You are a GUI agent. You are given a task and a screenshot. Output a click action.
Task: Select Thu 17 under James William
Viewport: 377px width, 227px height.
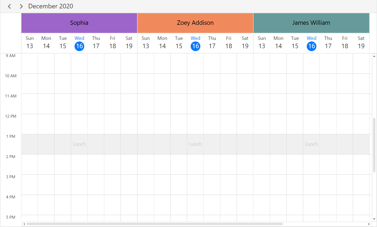click(328, 43)
